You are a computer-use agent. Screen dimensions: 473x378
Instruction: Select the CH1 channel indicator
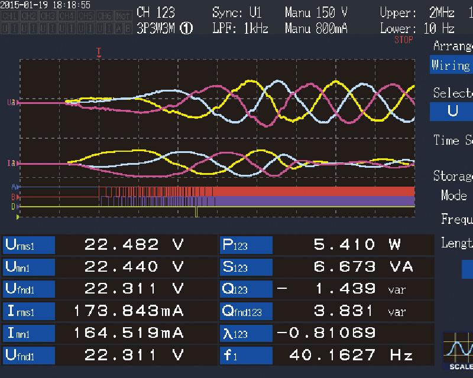pos(9,15)
